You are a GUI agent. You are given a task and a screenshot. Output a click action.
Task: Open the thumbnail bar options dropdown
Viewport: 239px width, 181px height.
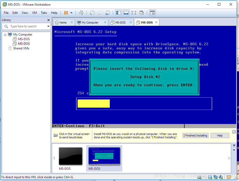[234, 150]
